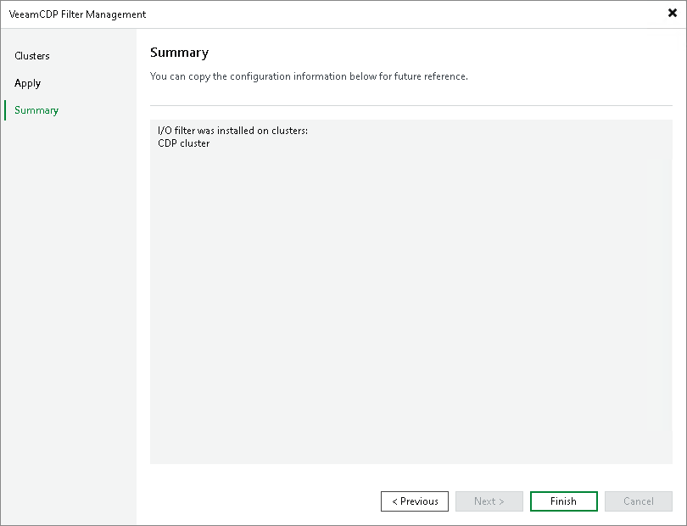Click the disabled Next button
The width and height of the screenshot is (687, 526).
(489, 501)
